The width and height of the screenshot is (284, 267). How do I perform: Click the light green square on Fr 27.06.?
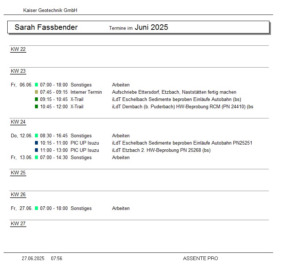[x=36, y=208]
